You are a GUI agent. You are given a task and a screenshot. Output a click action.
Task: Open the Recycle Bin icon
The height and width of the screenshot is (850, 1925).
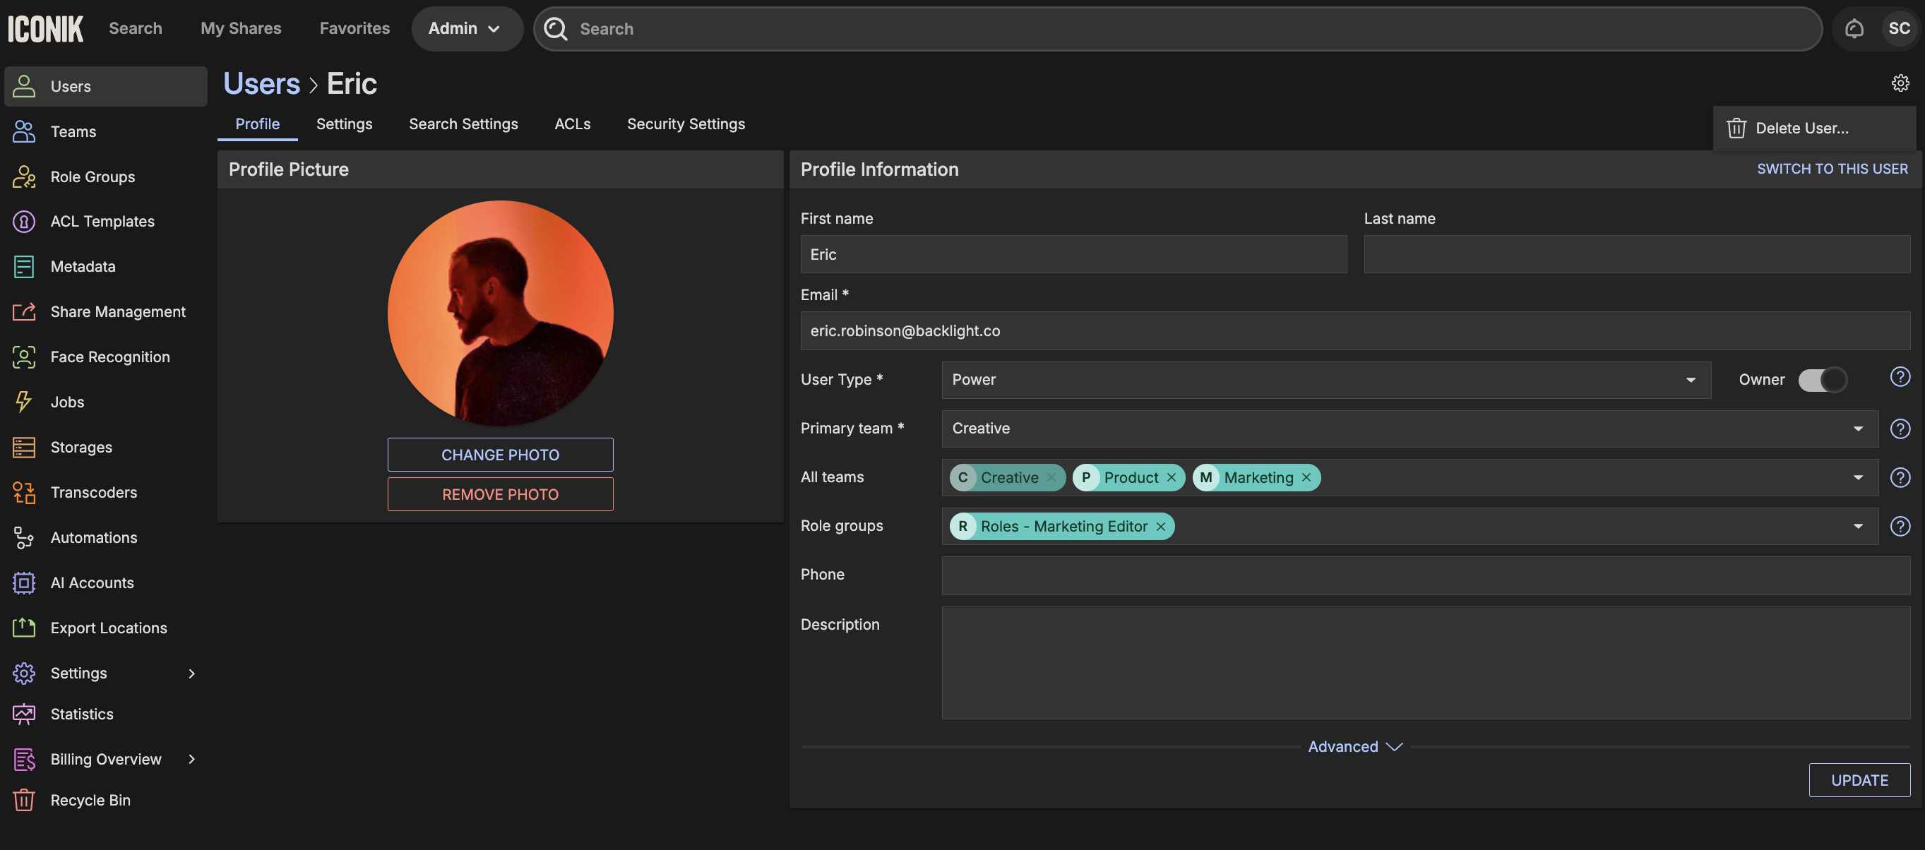tap(23, 800)
